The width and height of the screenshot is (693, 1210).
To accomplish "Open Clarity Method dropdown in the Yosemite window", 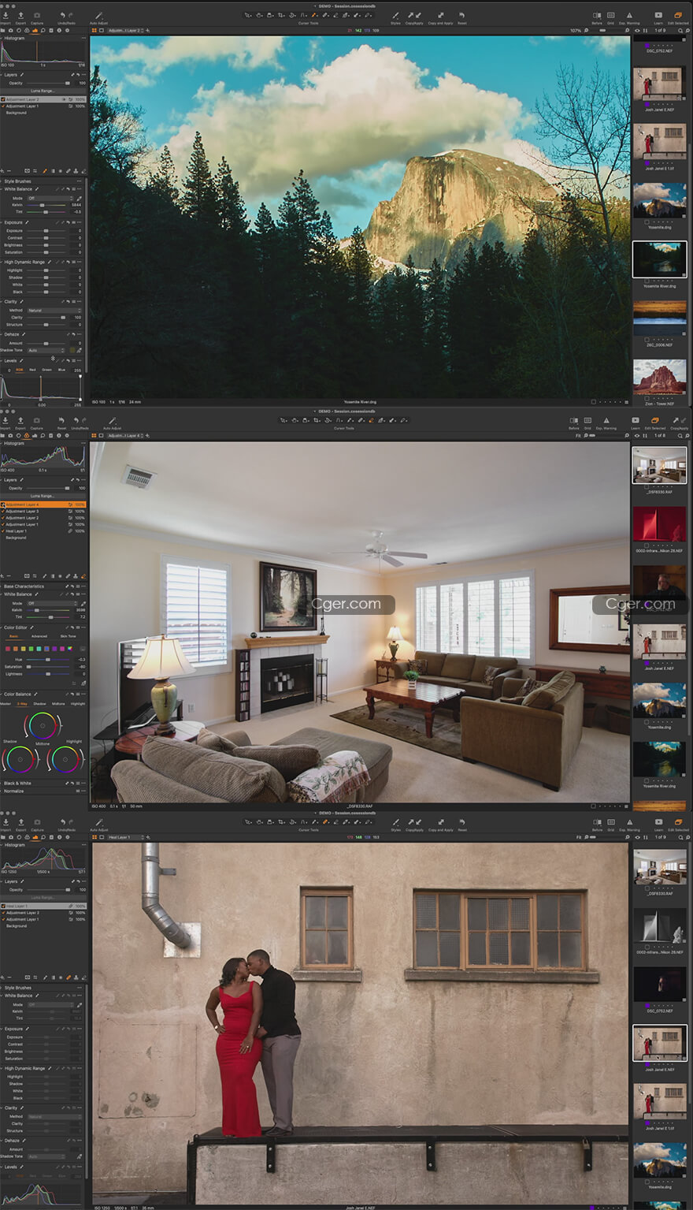I will coord(54,311).
